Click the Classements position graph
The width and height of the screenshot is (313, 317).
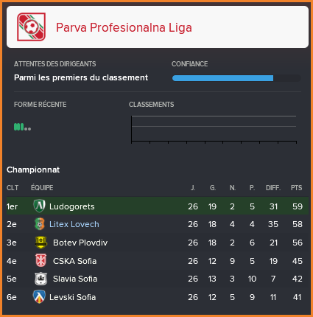pyautogui.click(x=214, y=129)
